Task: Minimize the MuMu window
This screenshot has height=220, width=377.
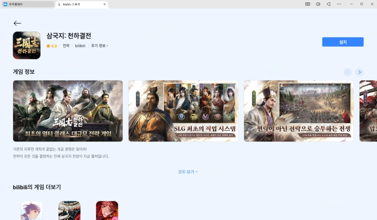Action: click(351, 4)
